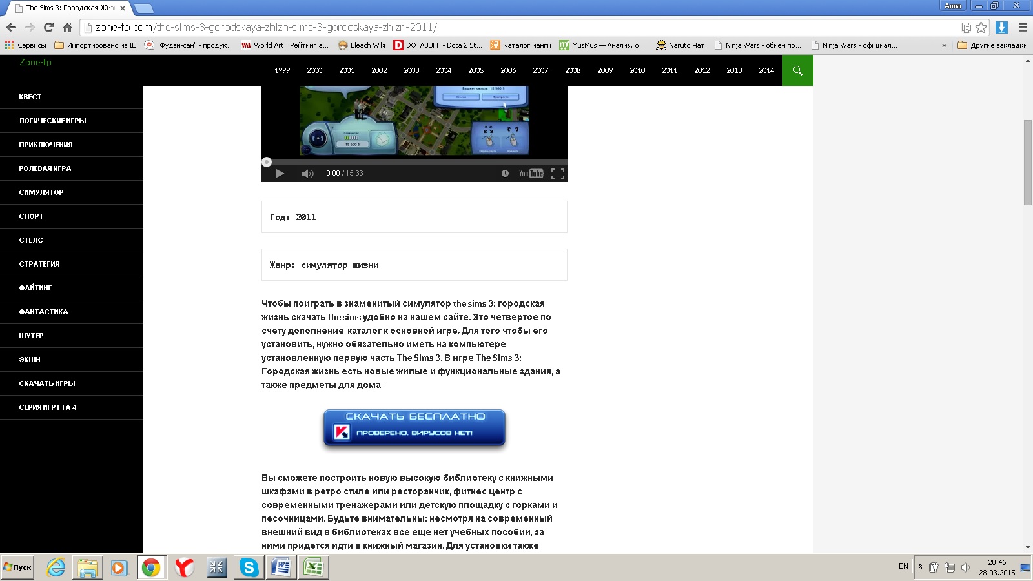This screenshot has width=1033, height=581.
Task: Open the Сервисы apps shortcut
Action: coord(26,45)
